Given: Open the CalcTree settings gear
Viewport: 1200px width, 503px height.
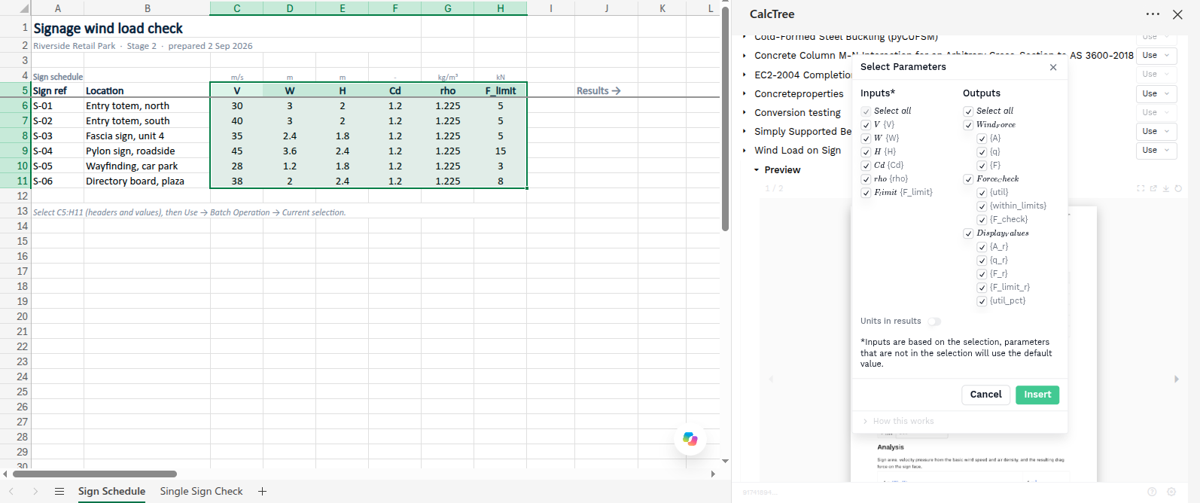Looking at the screenshot, I should (x=1171, y=492).
